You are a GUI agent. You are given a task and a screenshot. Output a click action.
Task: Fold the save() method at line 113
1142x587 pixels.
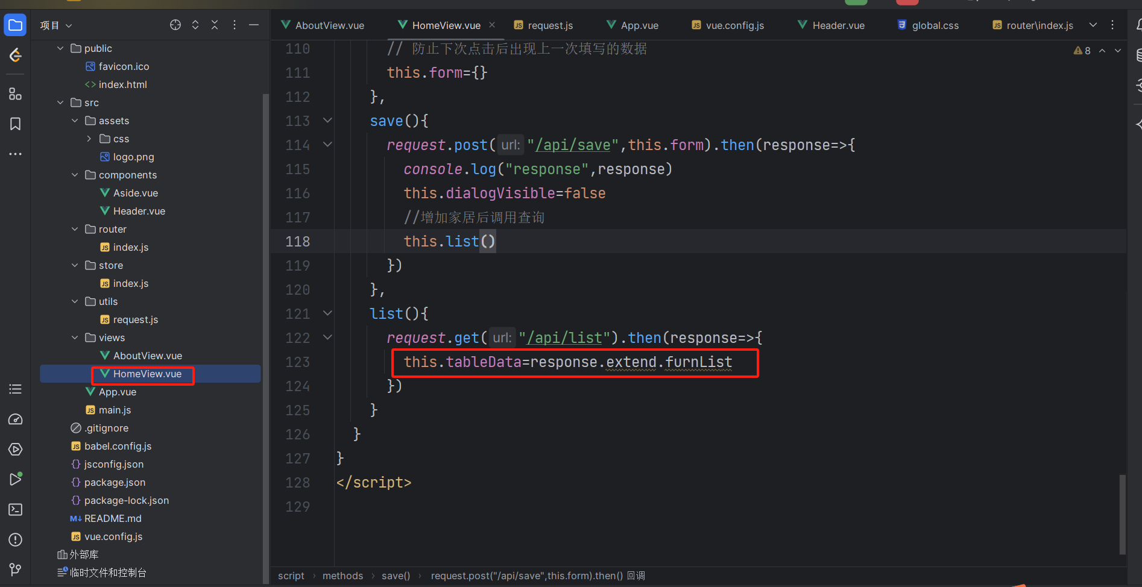(x=327, y=121)
